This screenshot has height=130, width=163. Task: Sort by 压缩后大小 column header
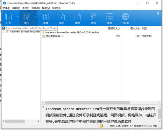click(114, 29)
